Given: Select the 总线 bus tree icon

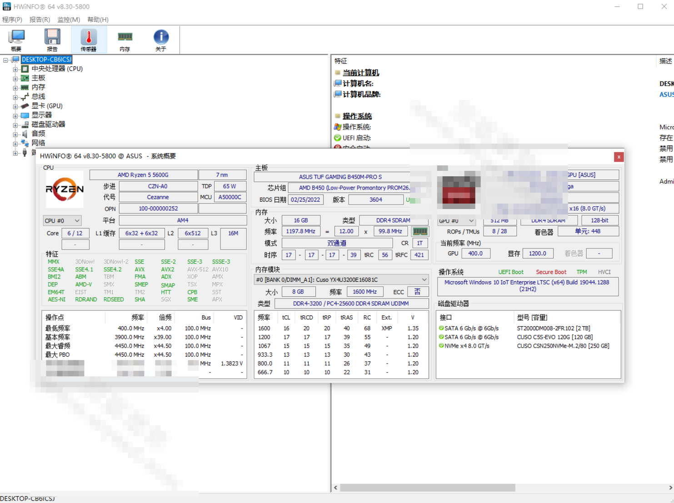Looking at the screenshot, I should (x=25, y=97).
